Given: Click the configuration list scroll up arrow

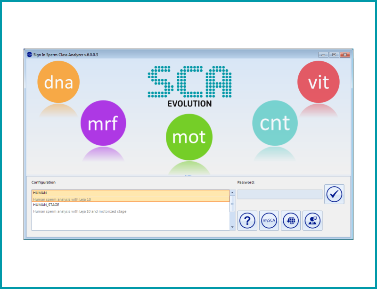Looking at the screenshot, I should (x=232, y=192).
